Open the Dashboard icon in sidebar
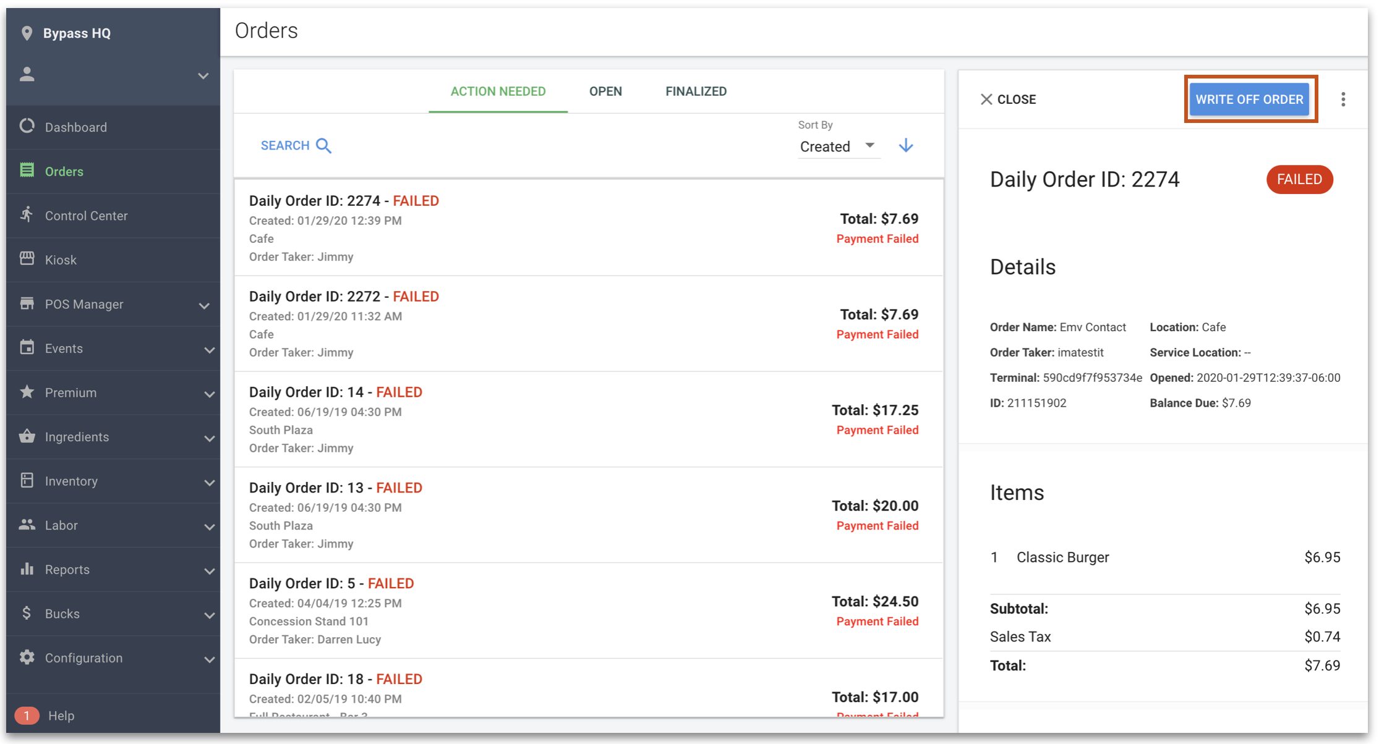This screenshot has height=744, width=1379. (27, 127)
